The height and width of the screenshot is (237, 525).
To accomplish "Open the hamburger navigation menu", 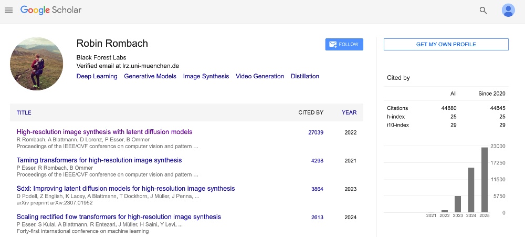I will click(x=8, y=10).
